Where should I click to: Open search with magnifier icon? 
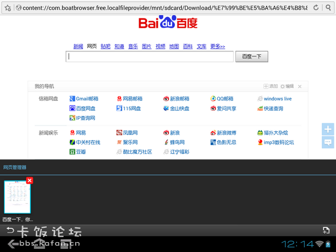click(x=328, y=8)
